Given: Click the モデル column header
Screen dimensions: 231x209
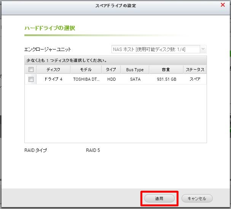Looking at the screenshot, I should (x=86, y=70).
